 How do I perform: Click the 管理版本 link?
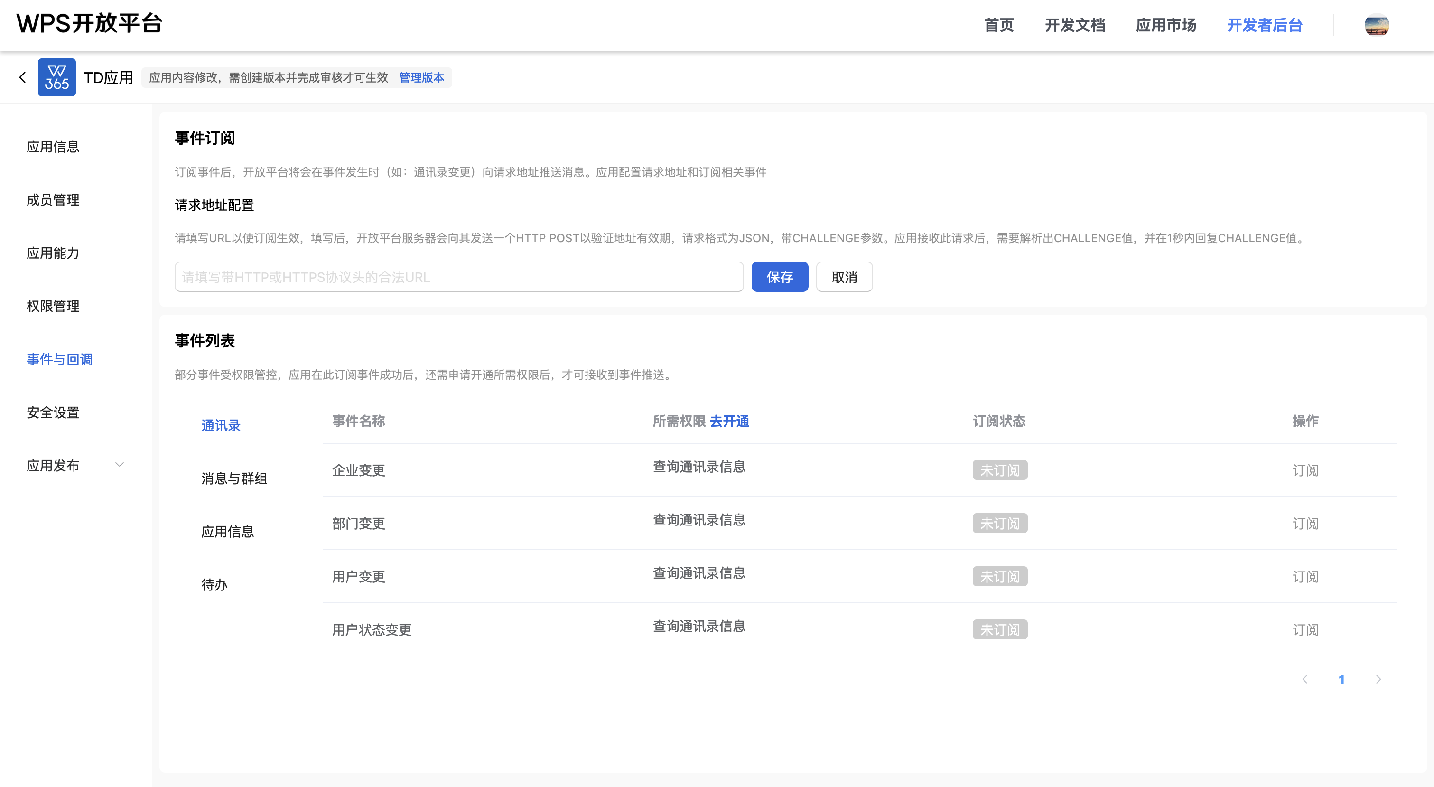(421, 77)
